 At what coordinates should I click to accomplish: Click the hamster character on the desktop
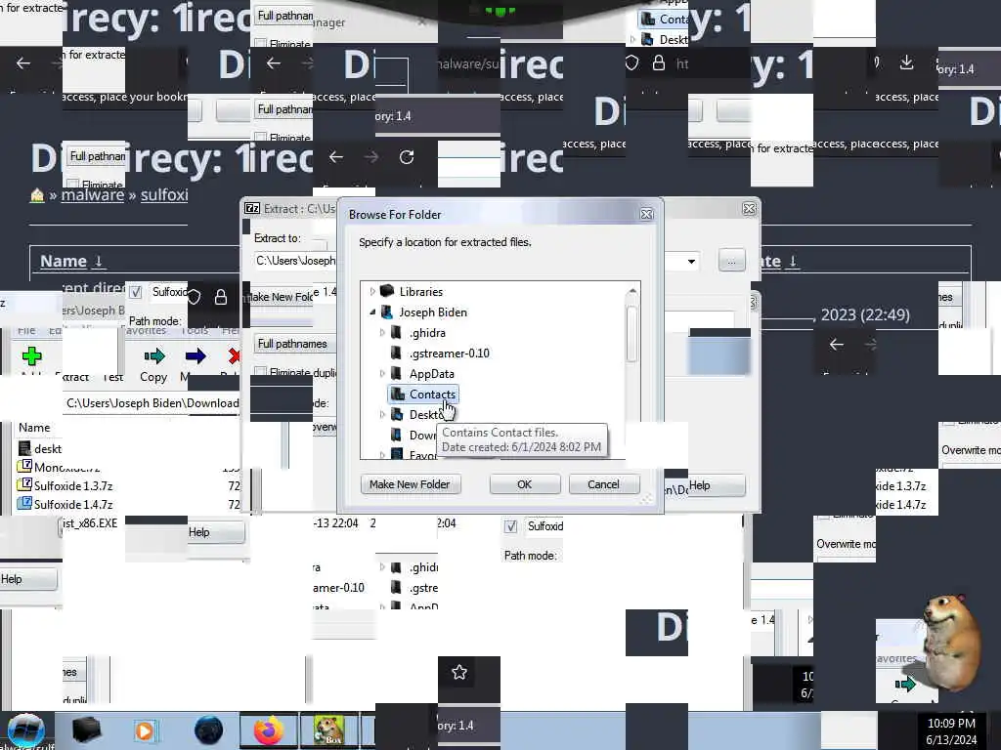click(x=951, y=641)
